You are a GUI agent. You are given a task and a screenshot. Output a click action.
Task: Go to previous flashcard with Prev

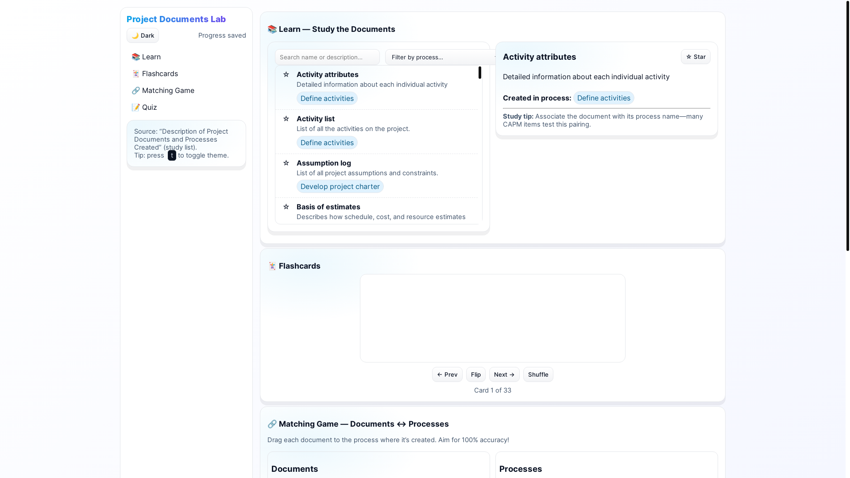pyautogui.click(x=447, y=374)
